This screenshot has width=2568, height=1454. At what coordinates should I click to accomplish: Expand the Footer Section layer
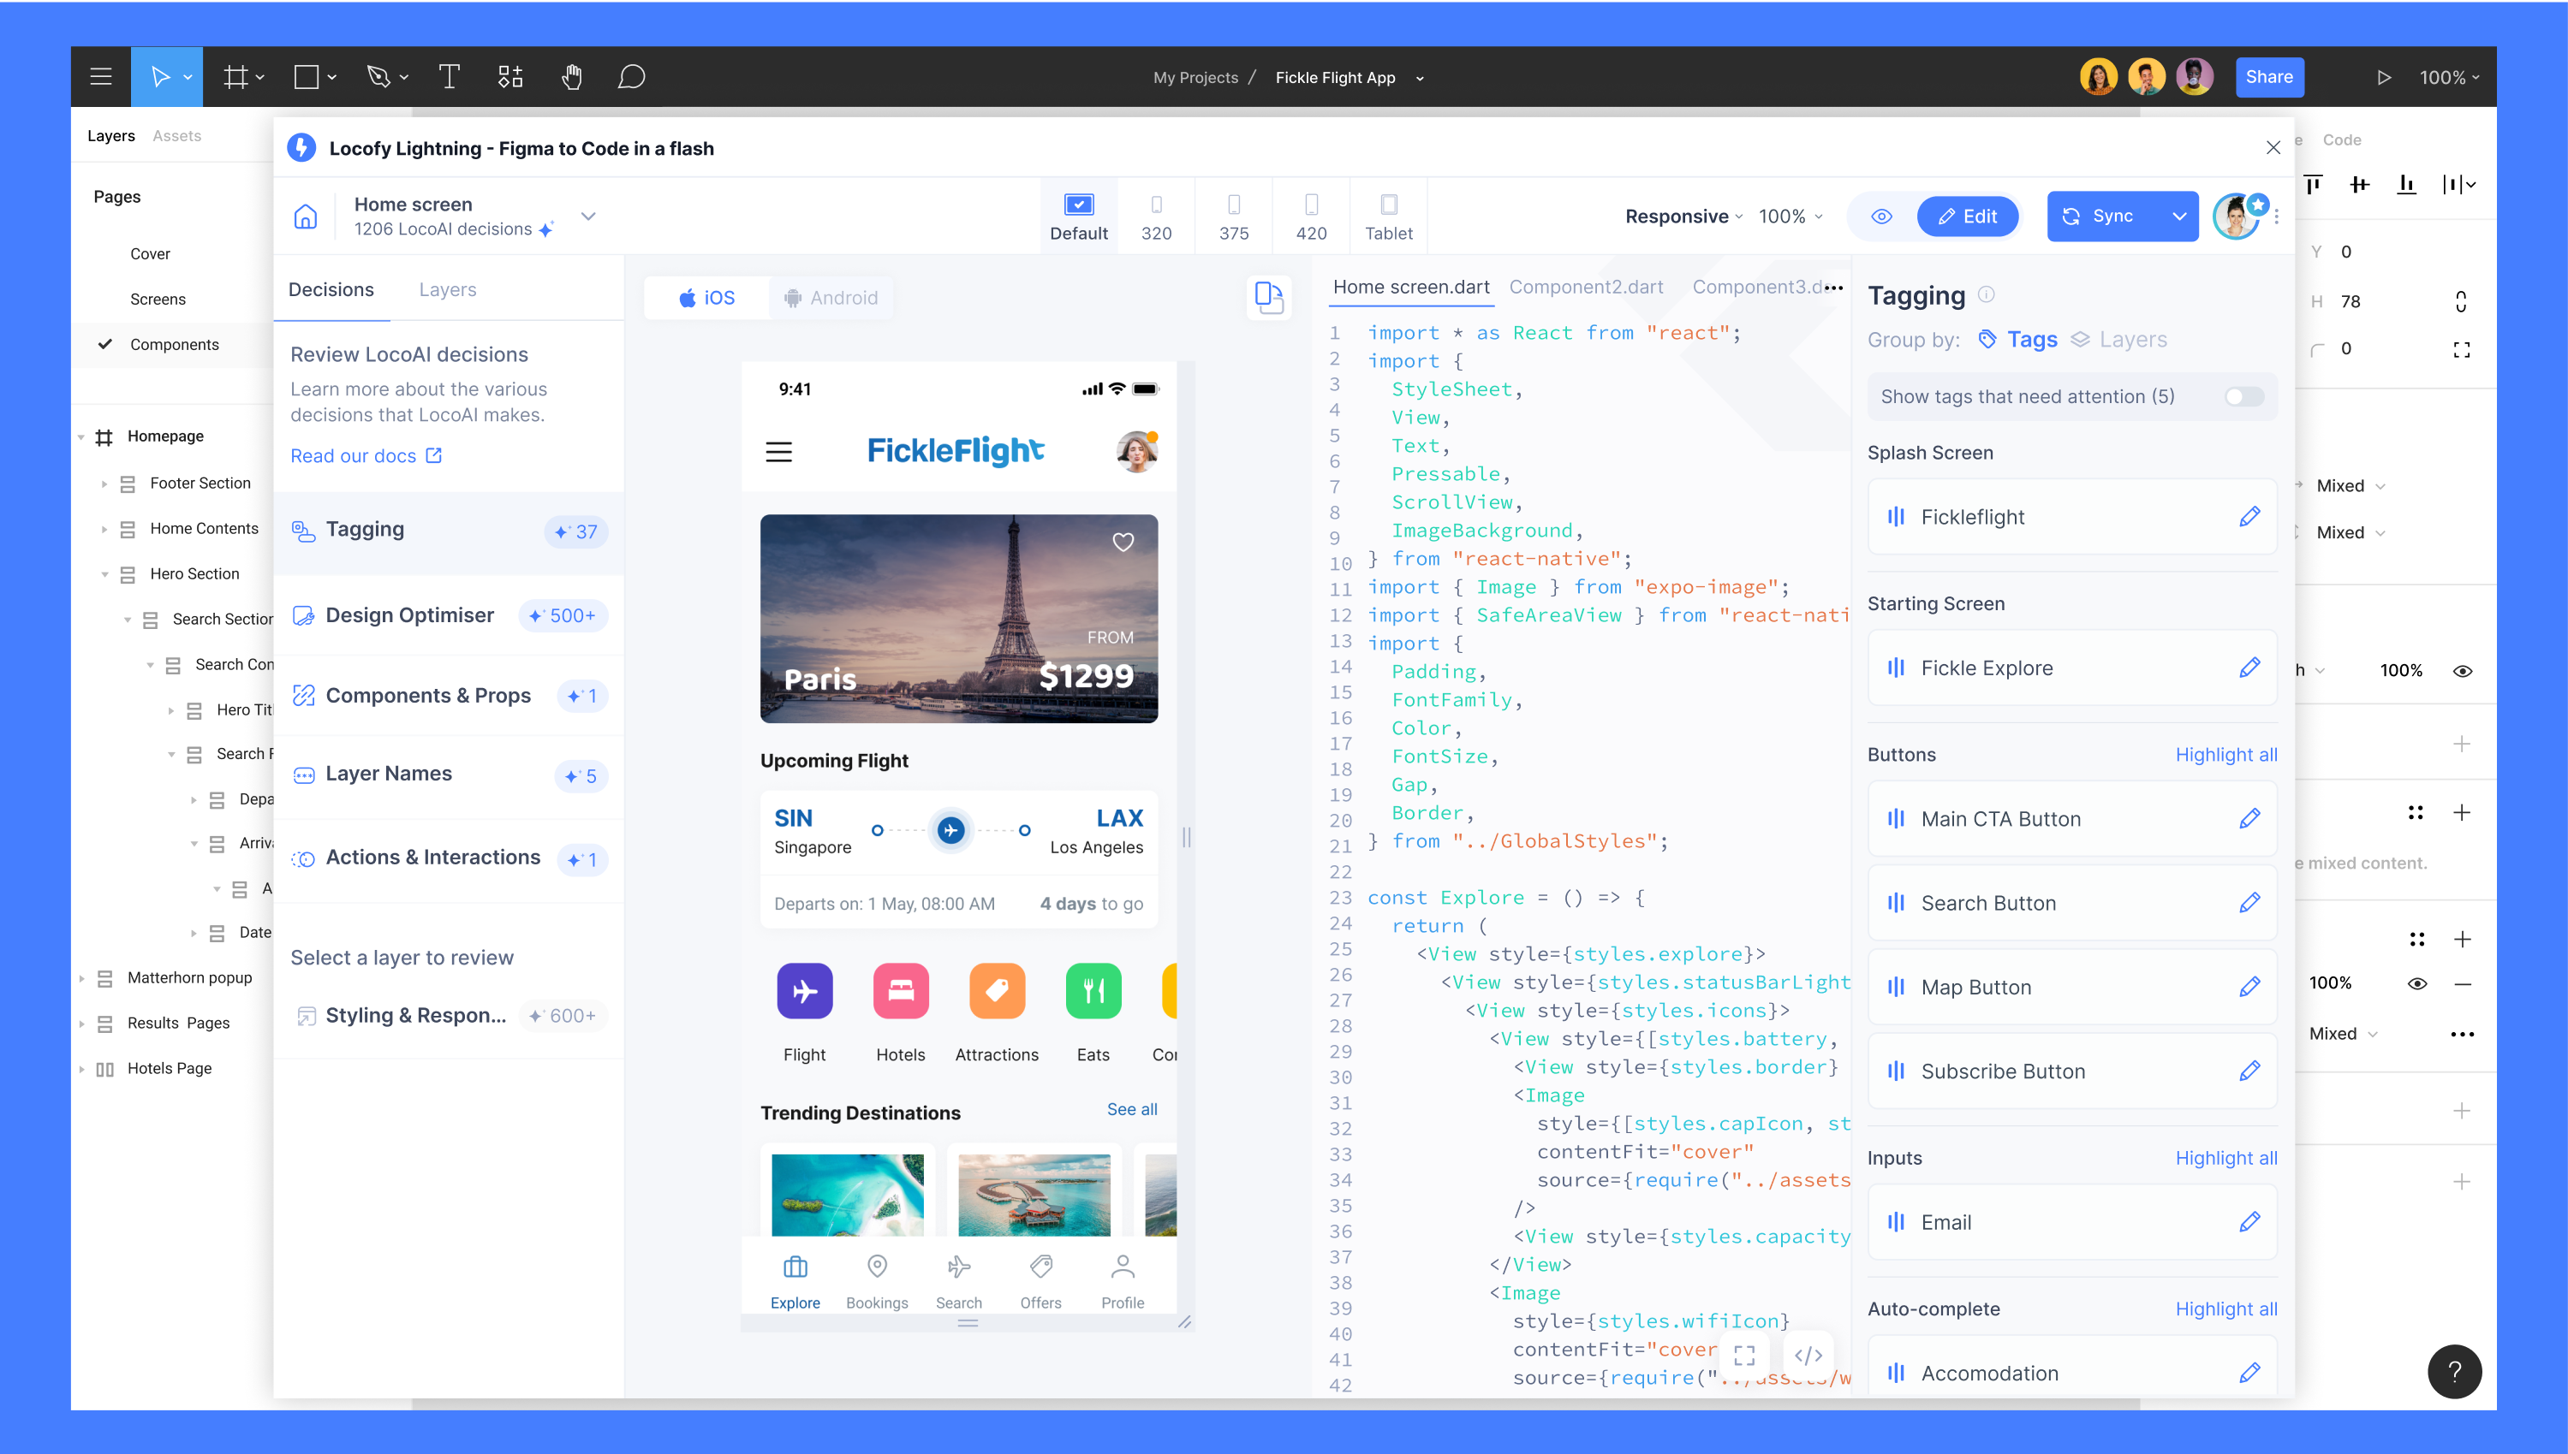[x=104, y=484]
